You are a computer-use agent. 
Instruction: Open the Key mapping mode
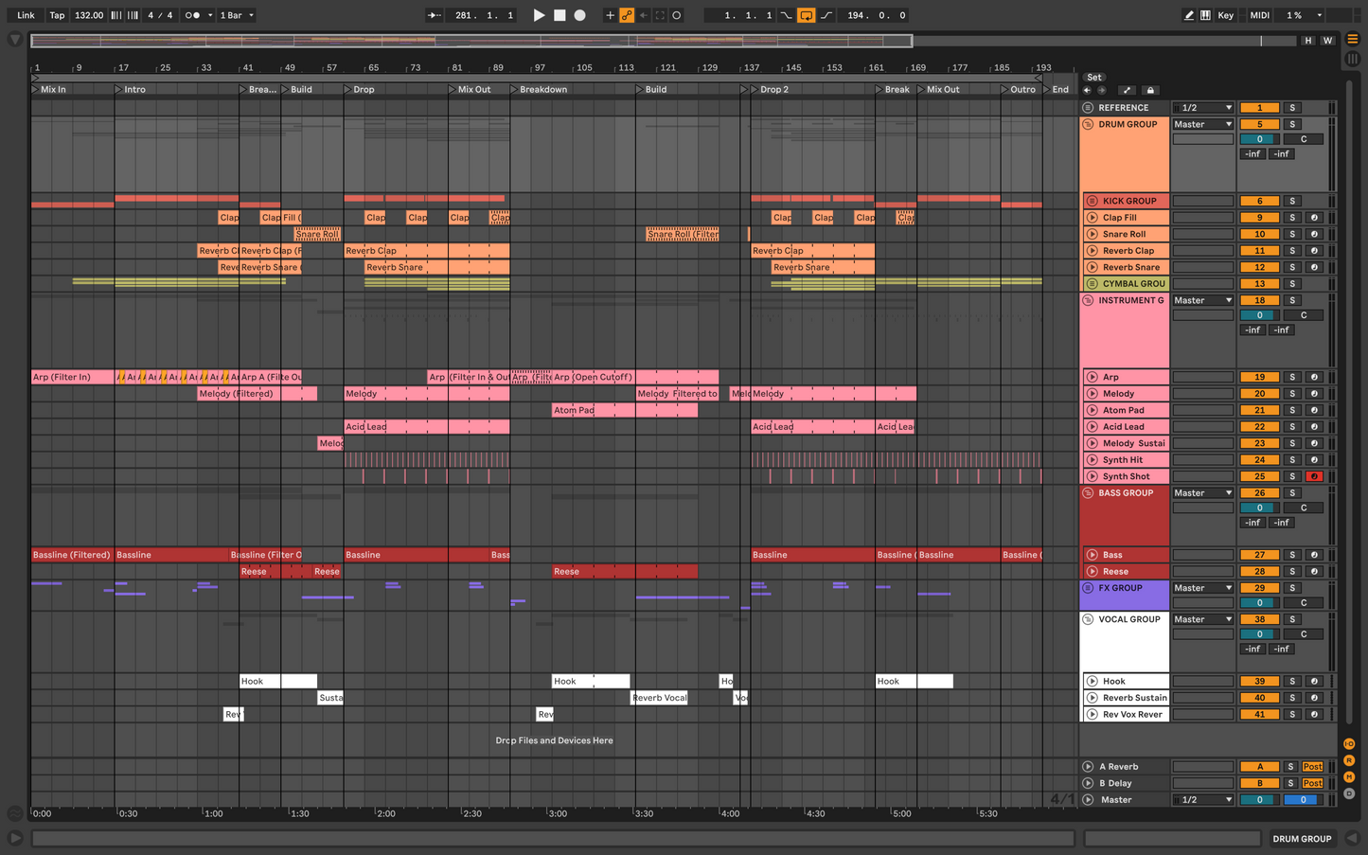click(1225, 15)
